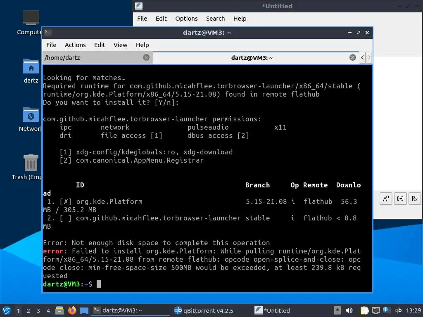Open Edit menu in the Untitled editor
The height and width of the screenshot is (317, 423).
(161, 19)
